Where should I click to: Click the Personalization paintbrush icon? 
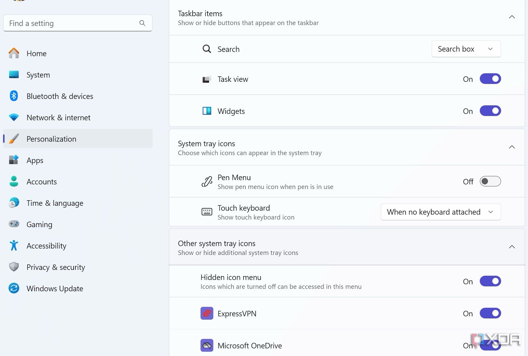(14, 139)
